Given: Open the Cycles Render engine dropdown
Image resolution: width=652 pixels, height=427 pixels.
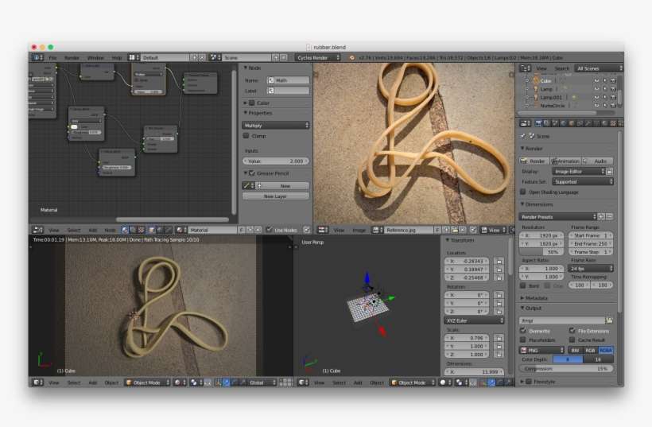Looking at the screenshot, I should pos(318,58).
